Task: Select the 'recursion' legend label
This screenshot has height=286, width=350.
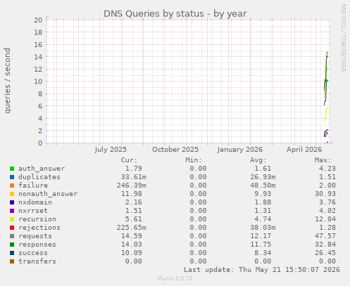Action: [x=37, y=219]
